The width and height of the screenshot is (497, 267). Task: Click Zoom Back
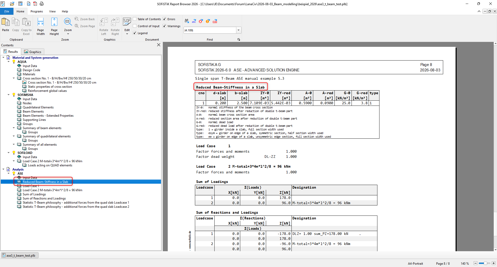point(85,19)
